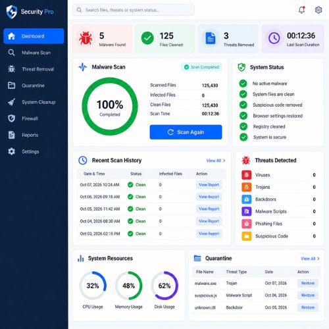The width and height of the screenshot is (329, 329).
Task: Click the Clean status check for Oct 07 scan
Action: point(130,185)
